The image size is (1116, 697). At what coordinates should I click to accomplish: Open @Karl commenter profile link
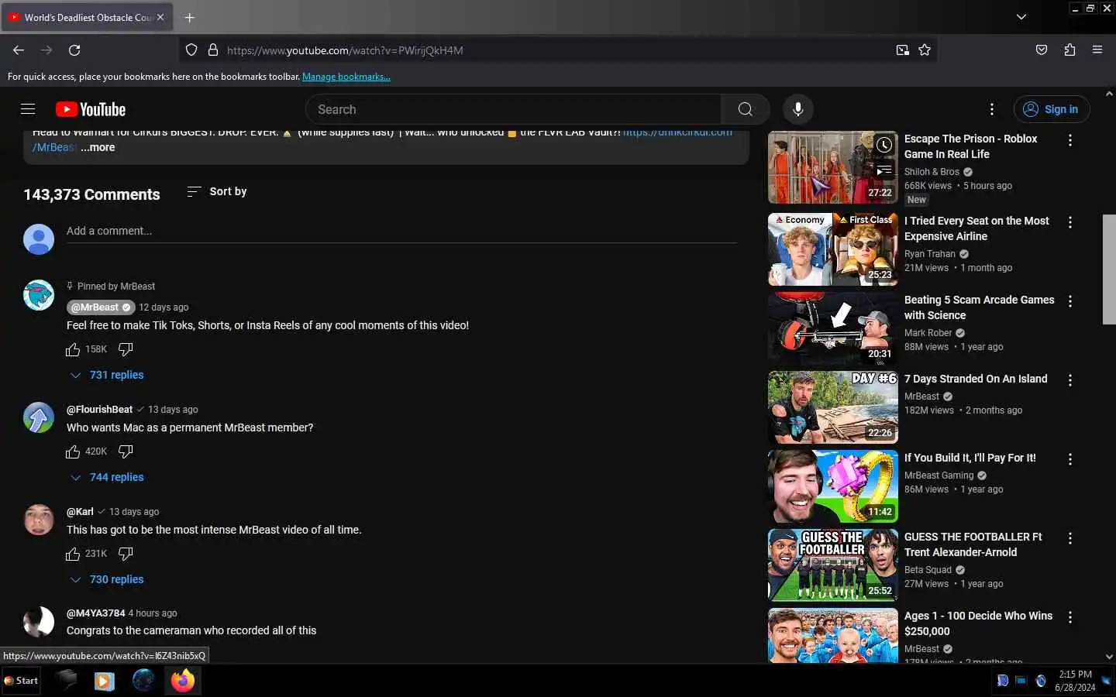click(x=80, y=512)
